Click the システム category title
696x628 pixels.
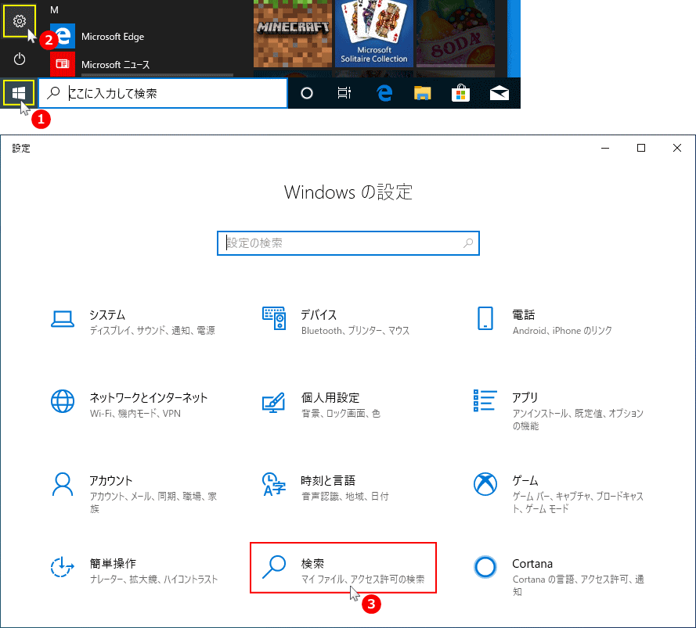tap(107, 315)
